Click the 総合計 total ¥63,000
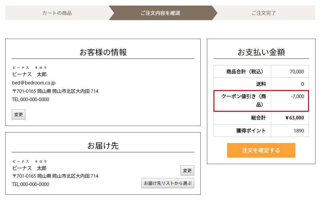322x200 pixels. click(x=294, y=118)
